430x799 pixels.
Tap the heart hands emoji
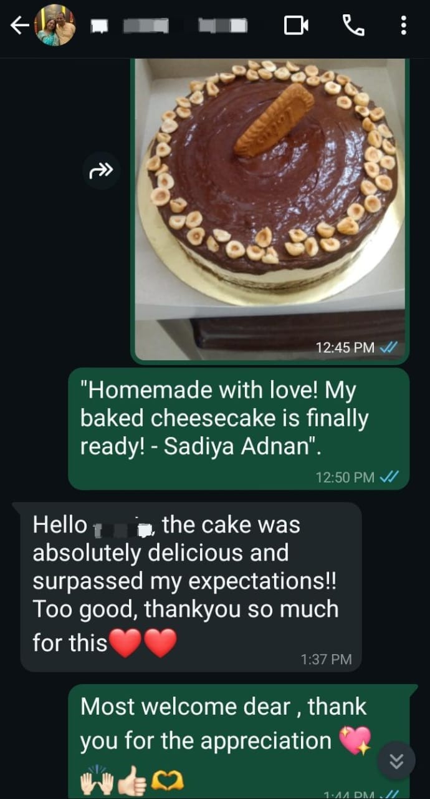pyautogui.click(x=168, y=780)
